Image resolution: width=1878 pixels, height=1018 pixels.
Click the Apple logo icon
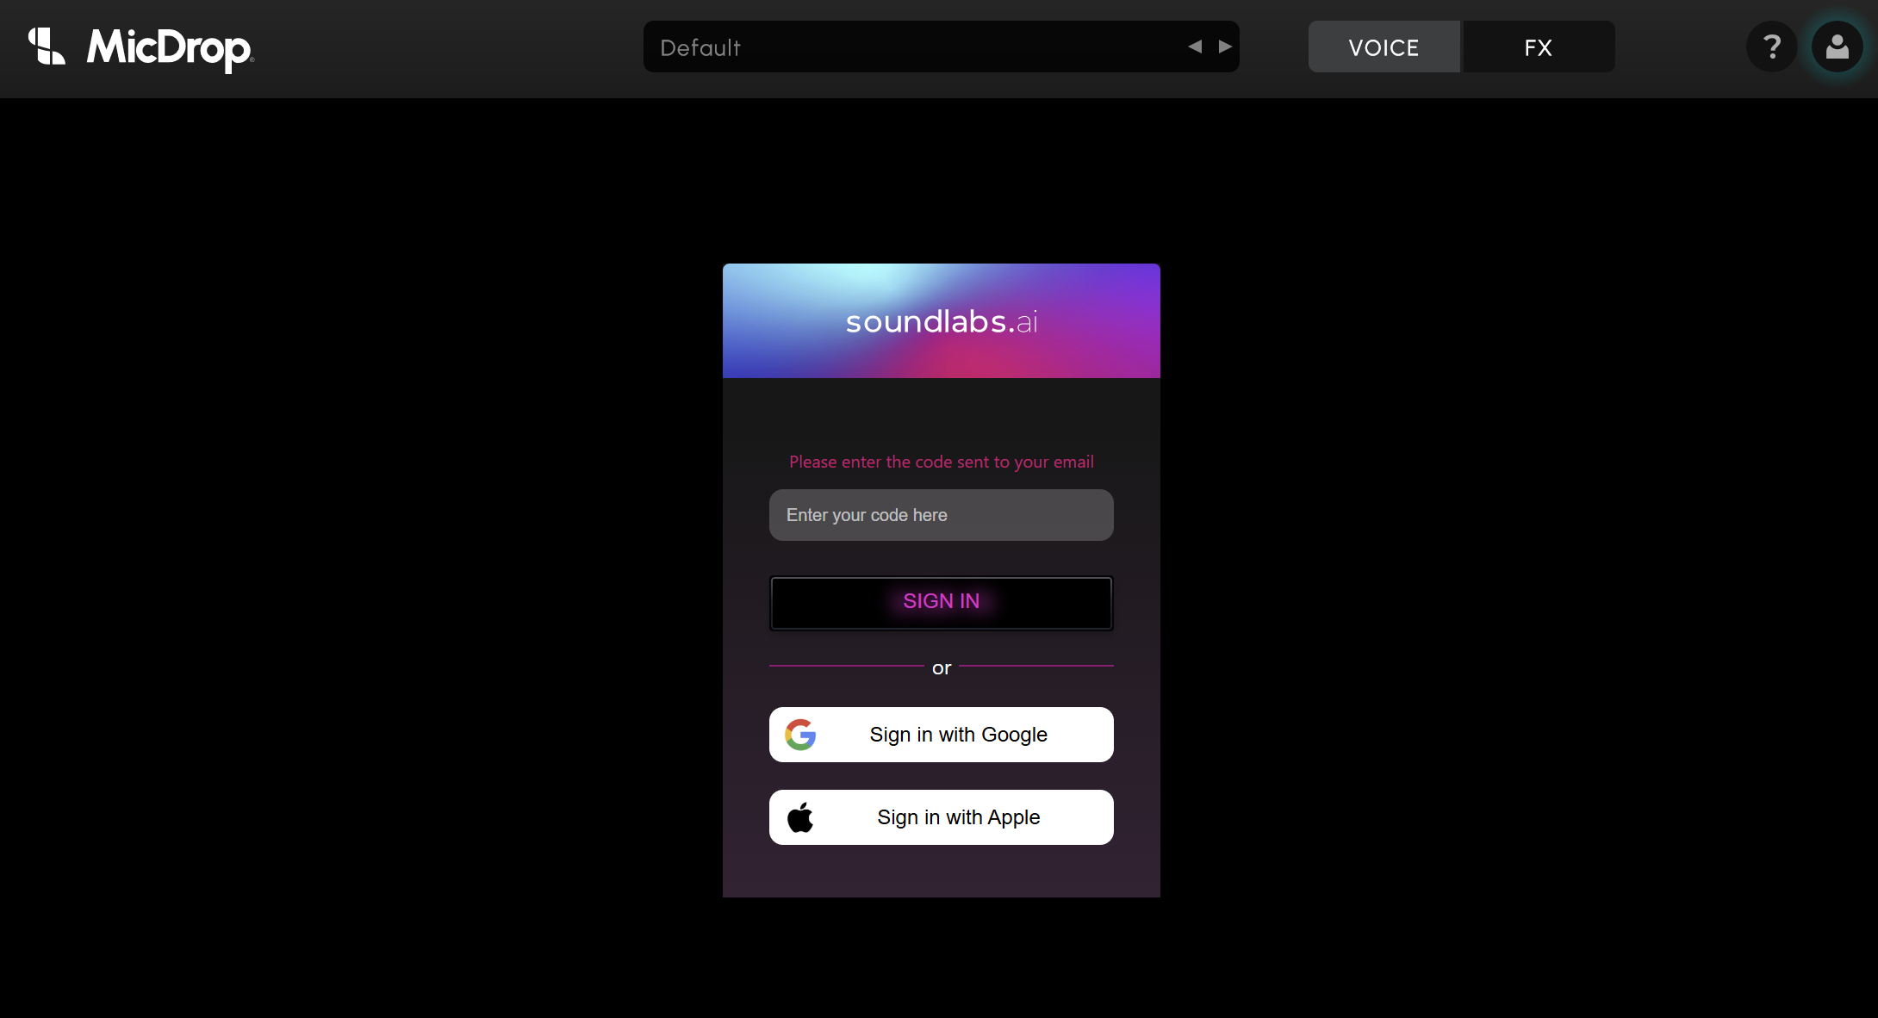pyautogui.click(x=800, y=817)
